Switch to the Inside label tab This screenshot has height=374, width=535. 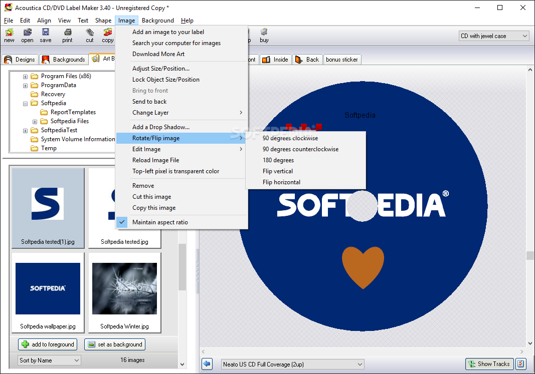pyautogui.click(x=276, y=60)
